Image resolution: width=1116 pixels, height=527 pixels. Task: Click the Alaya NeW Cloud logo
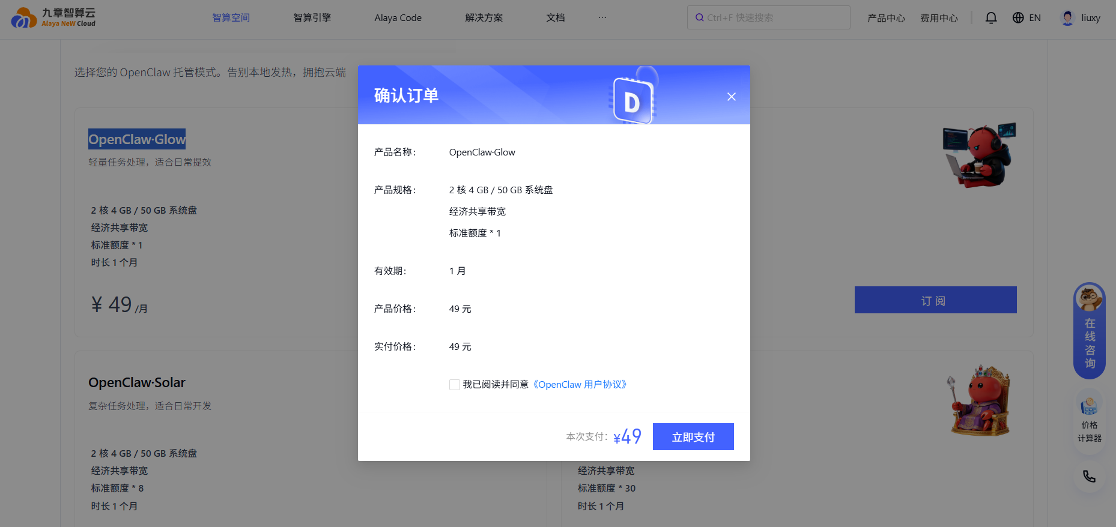pos(53,17)
